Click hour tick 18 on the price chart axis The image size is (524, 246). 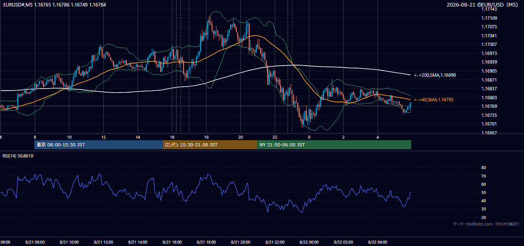pos(206,137)
